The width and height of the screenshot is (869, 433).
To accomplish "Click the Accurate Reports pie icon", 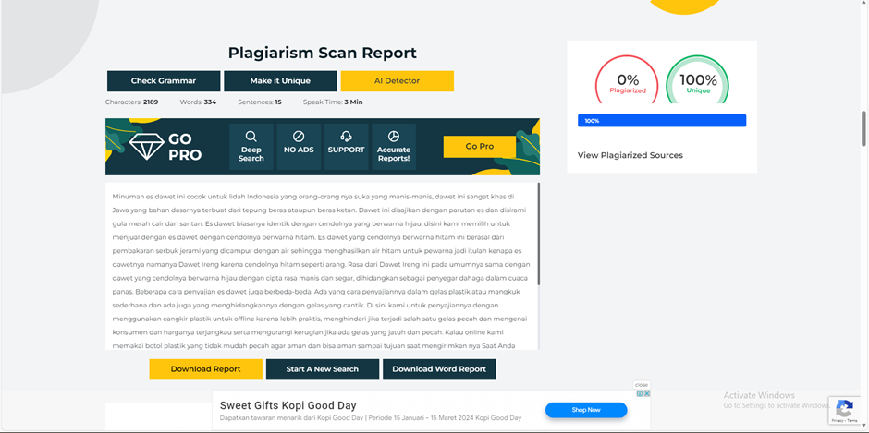I will 394,137.
